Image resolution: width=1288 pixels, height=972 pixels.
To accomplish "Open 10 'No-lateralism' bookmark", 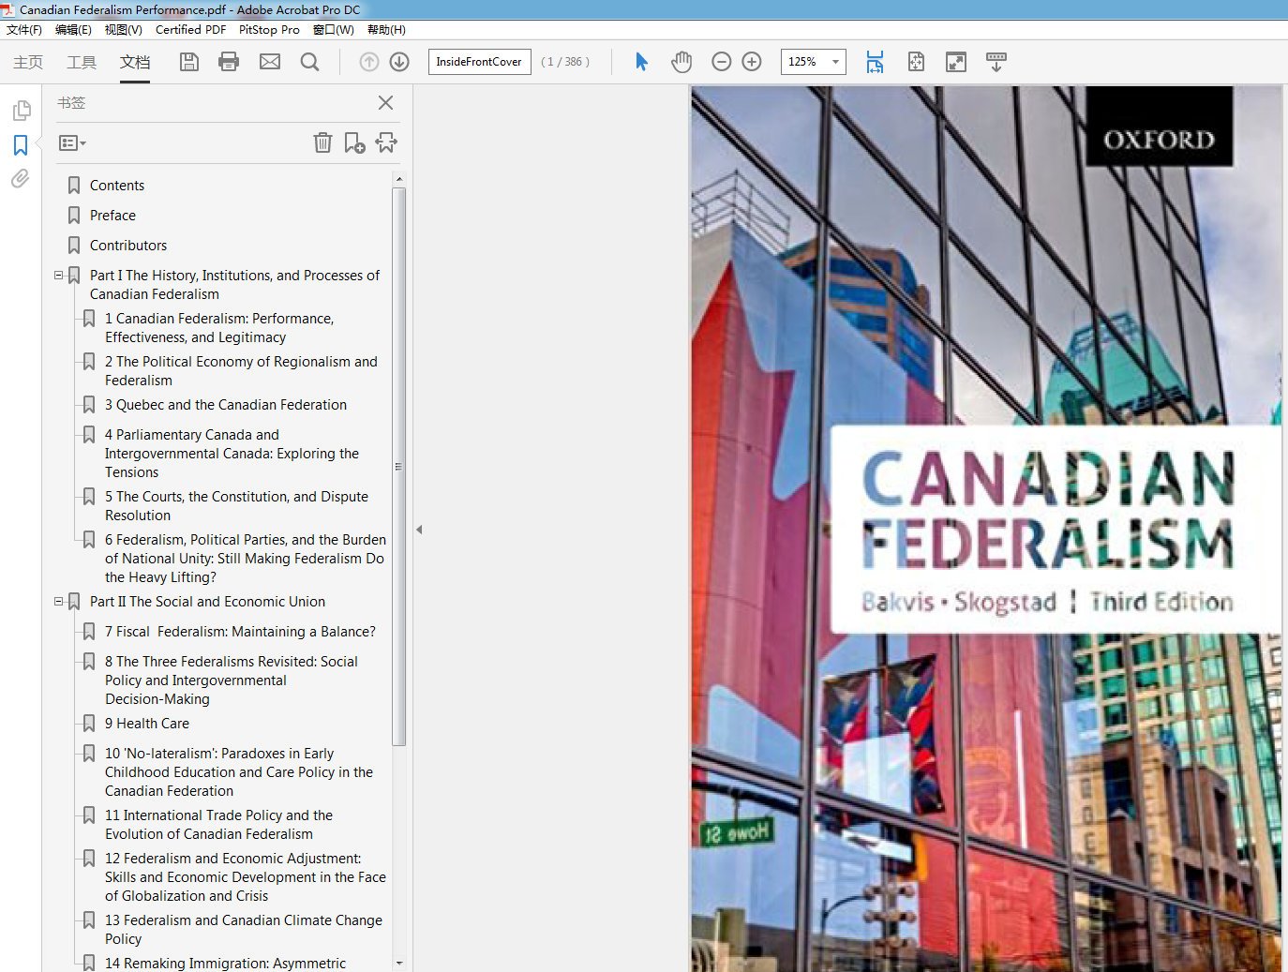I will 239,772.
